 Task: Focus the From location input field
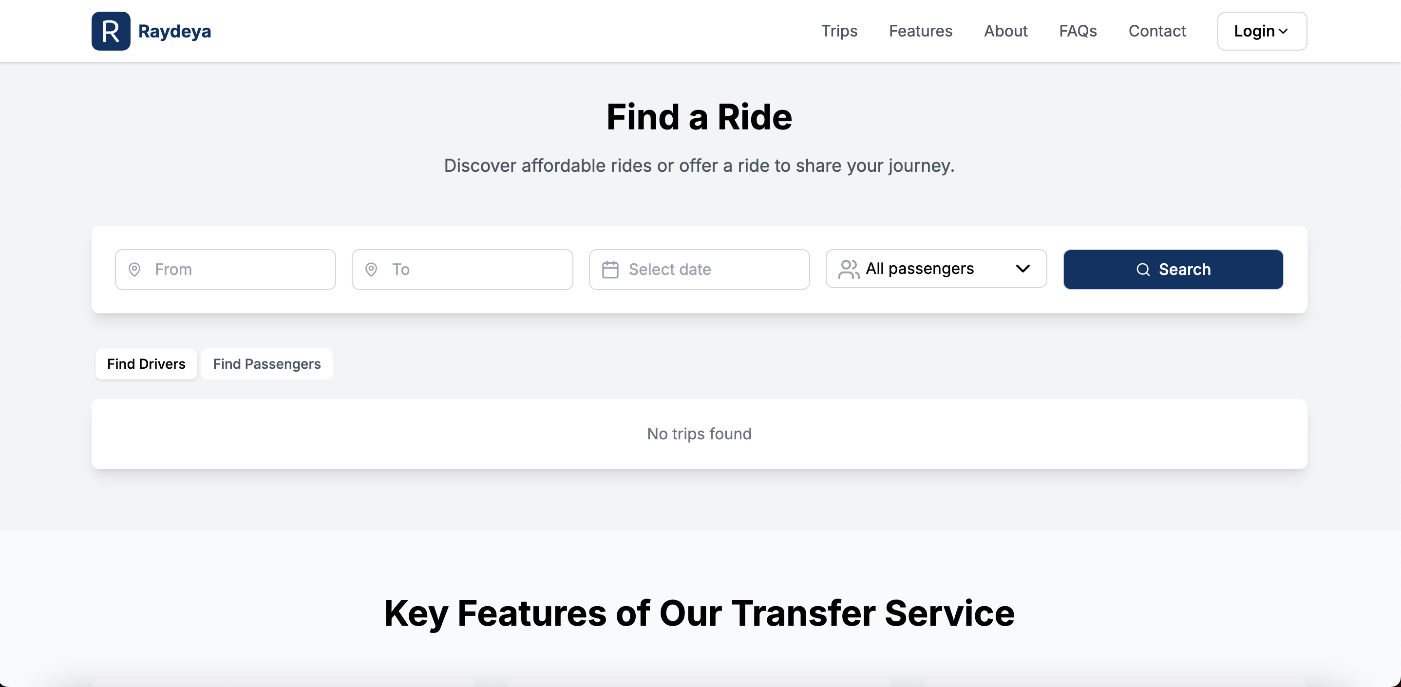pos(239,270)
